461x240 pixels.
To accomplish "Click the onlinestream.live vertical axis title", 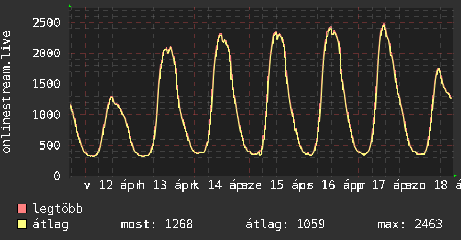I will click(x=7, y=92).
